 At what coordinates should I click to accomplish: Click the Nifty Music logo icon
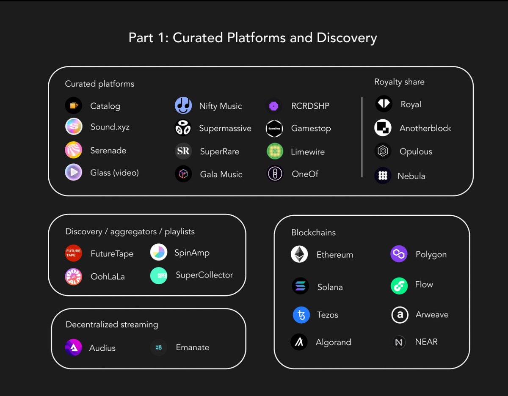point(183,106)
